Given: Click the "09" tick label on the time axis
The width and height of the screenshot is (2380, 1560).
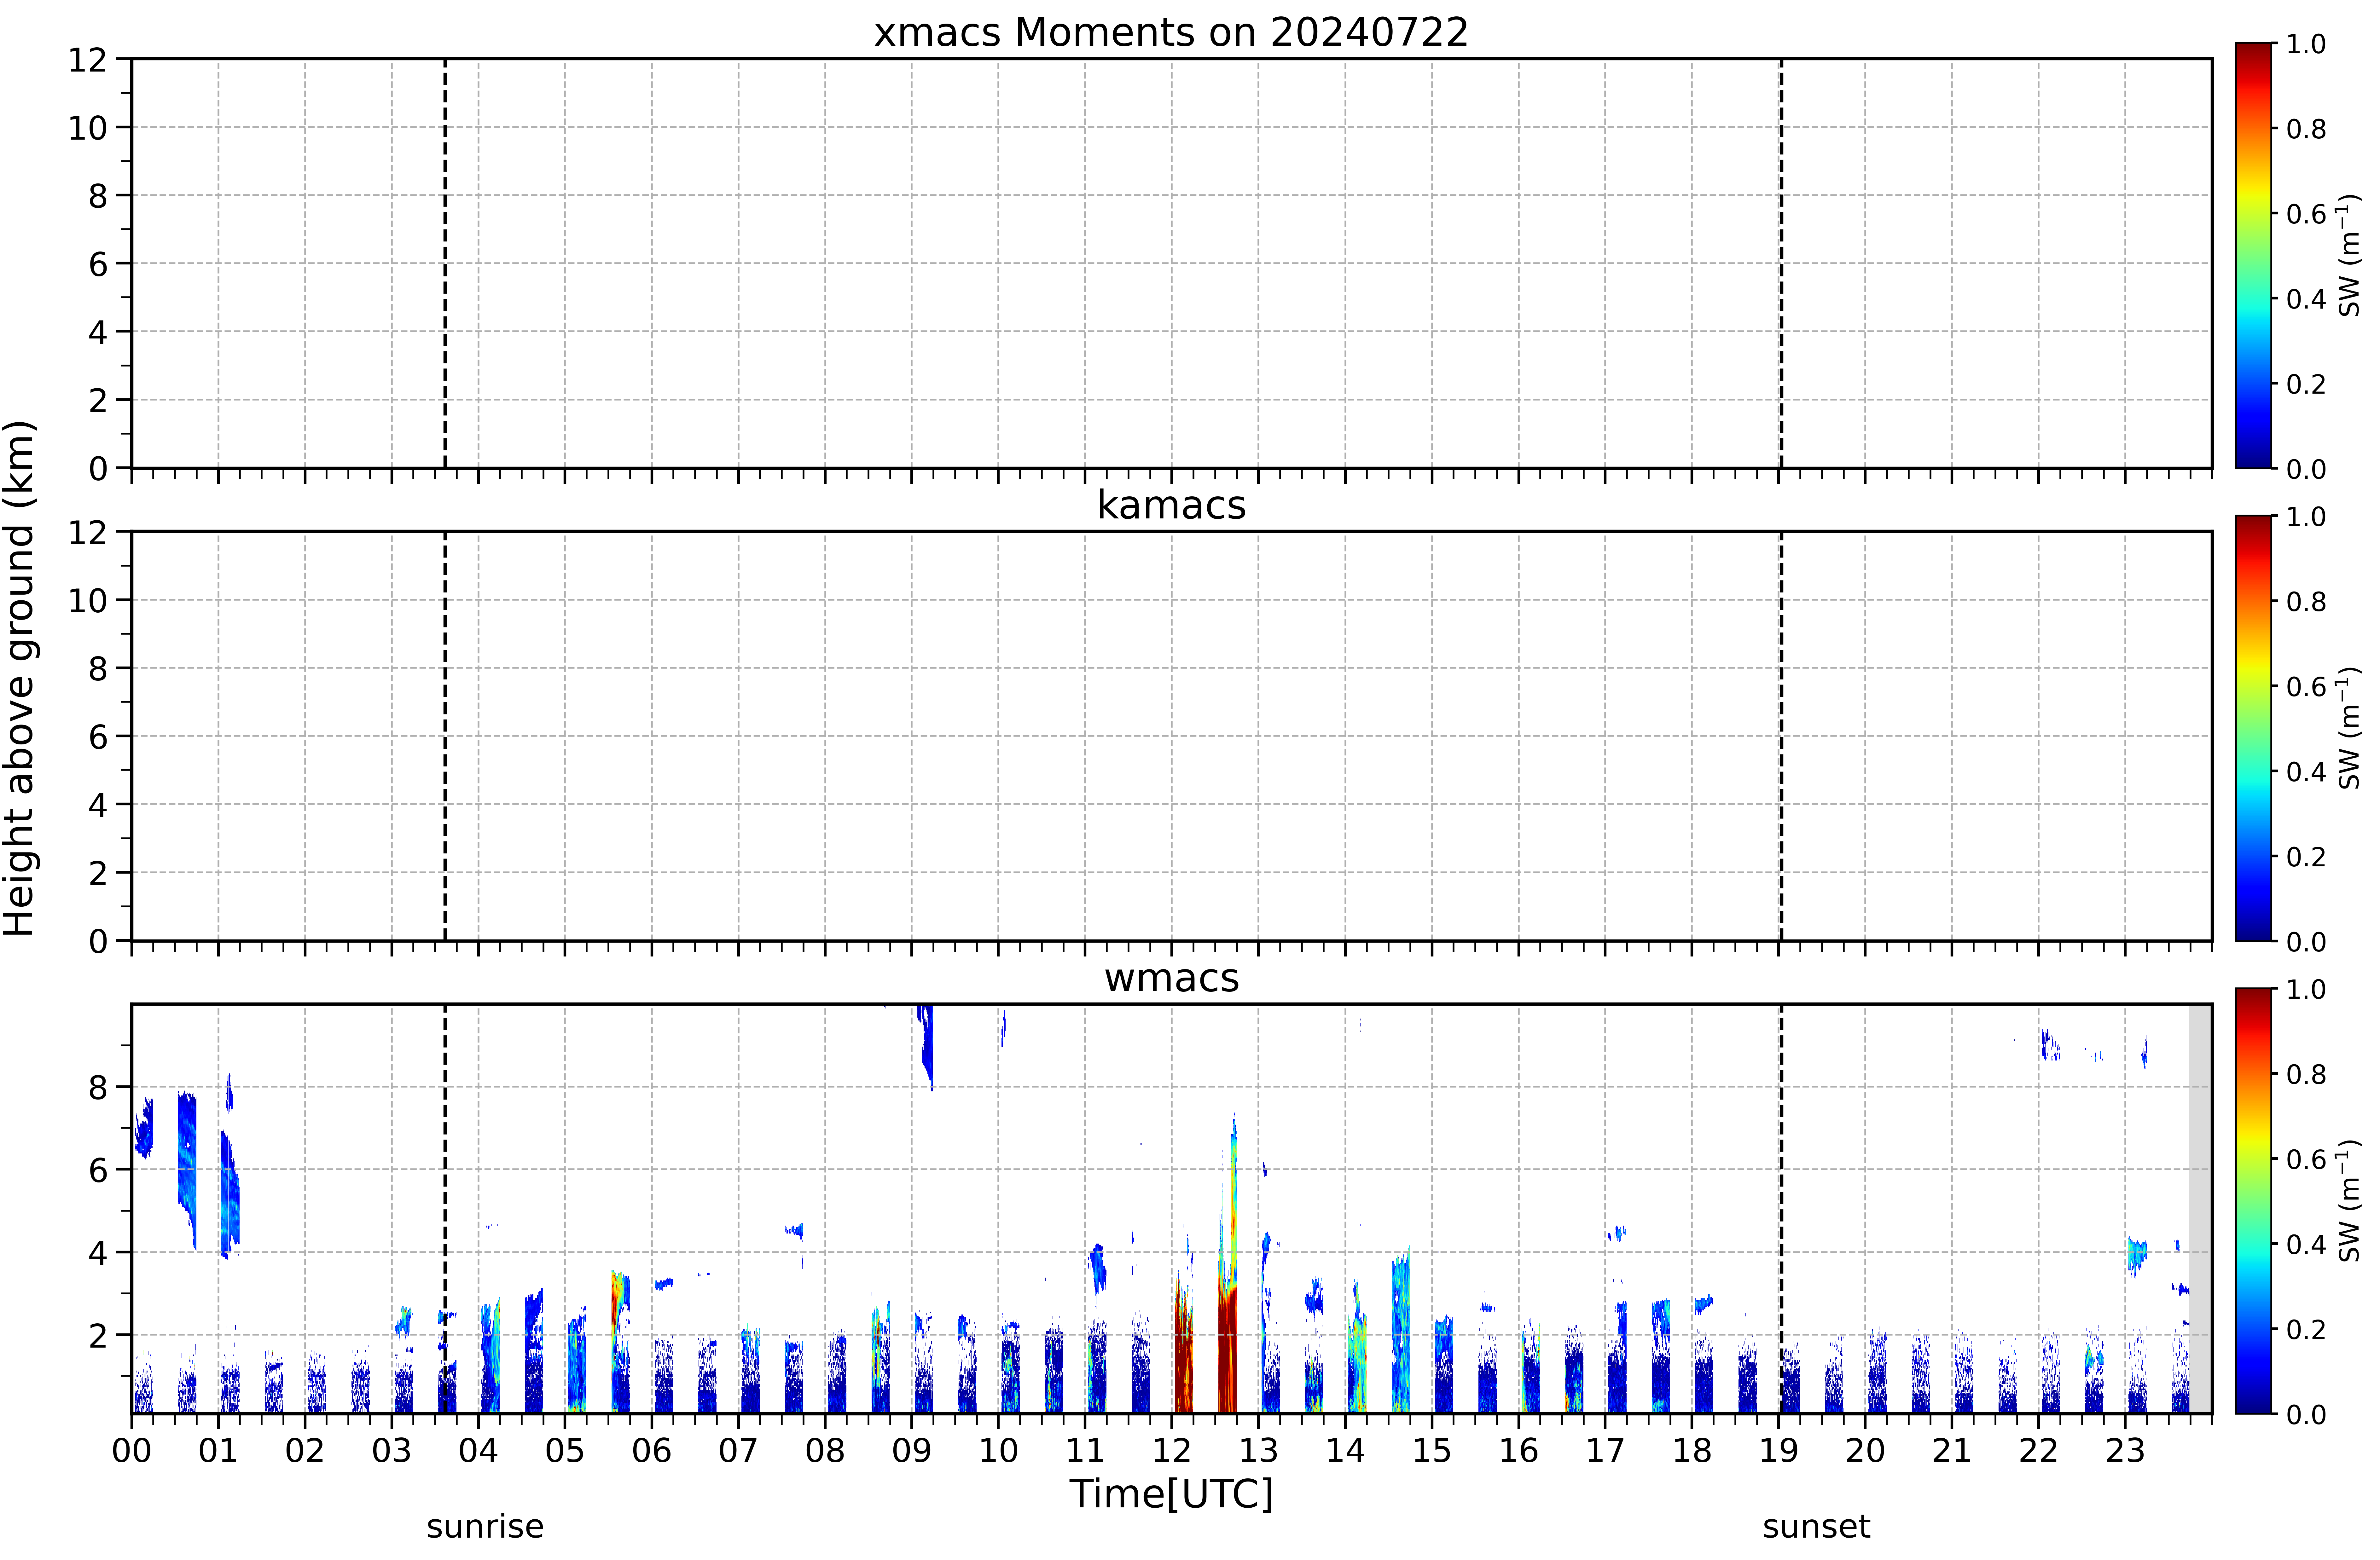Looking at the screenshot, I should (x=912, y=1451).
